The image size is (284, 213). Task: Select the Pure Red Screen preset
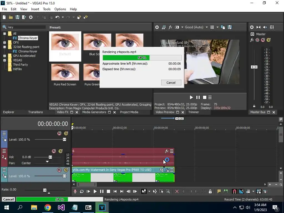tap(65, 75)
